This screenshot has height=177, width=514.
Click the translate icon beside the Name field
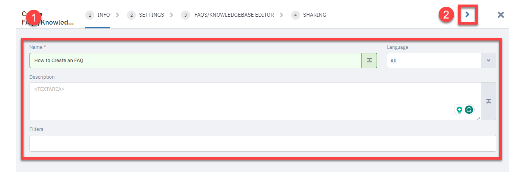(x=369, y=61)
